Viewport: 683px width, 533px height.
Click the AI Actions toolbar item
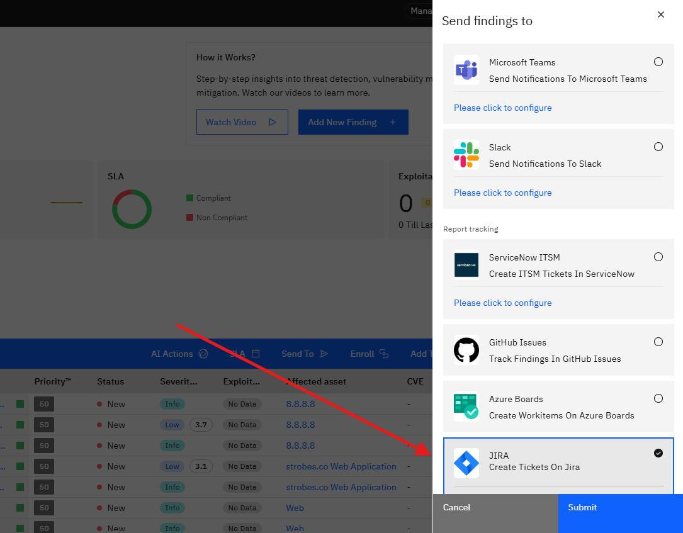pos(179,354)
